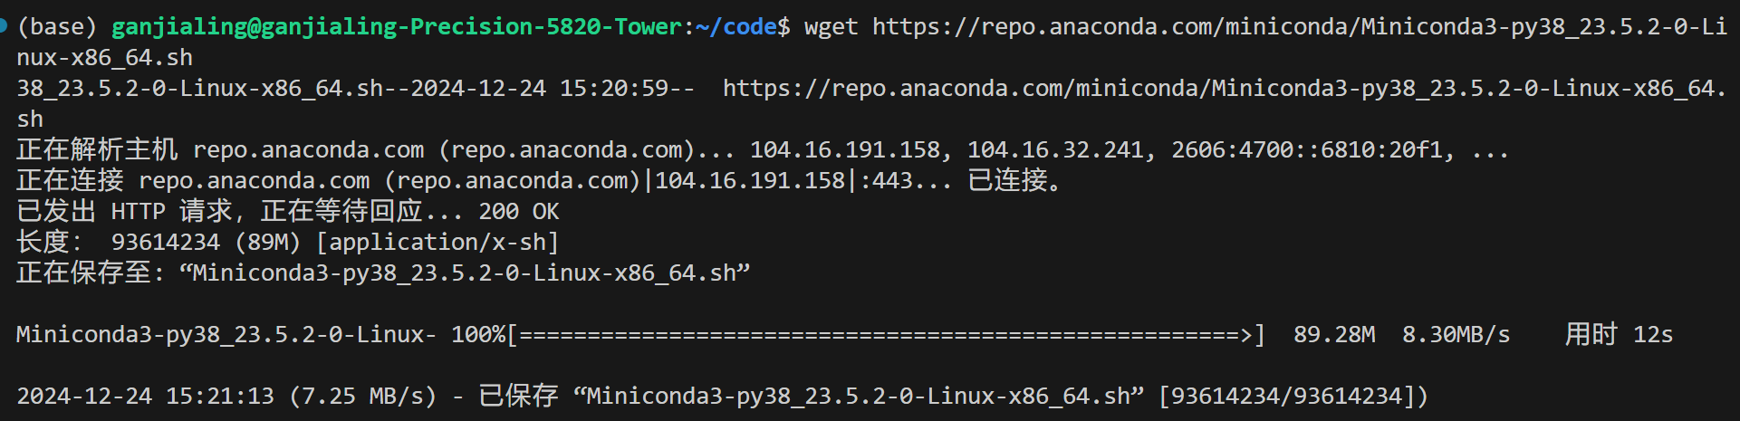
Task: Click the 2024-12-24 15:21:13 completion timestamp
Action: [x=145, y=397]
